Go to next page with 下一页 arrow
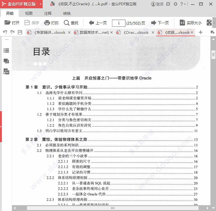 tap(160, 23)
